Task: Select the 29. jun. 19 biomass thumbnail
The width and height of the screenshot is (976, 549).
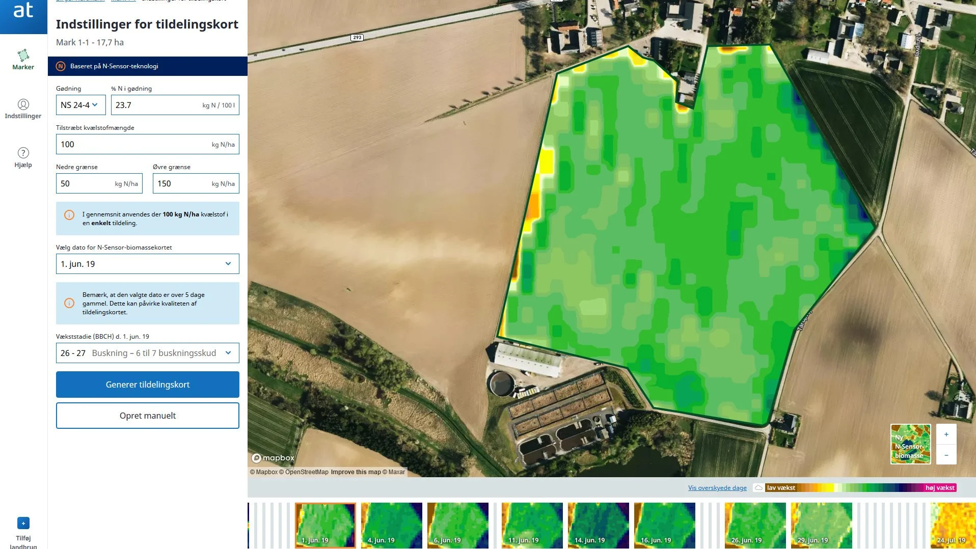Action: click(822, 525)
